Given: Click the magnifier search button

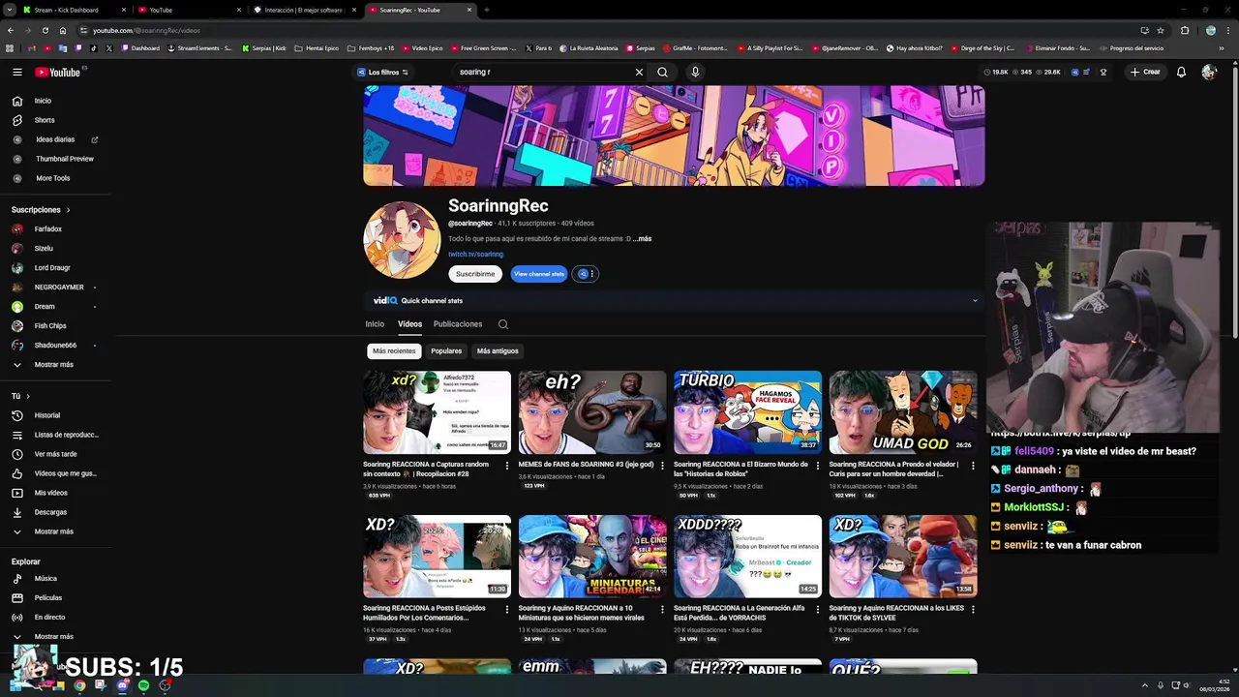Looking at the screenshot, I should coord(662,72).
